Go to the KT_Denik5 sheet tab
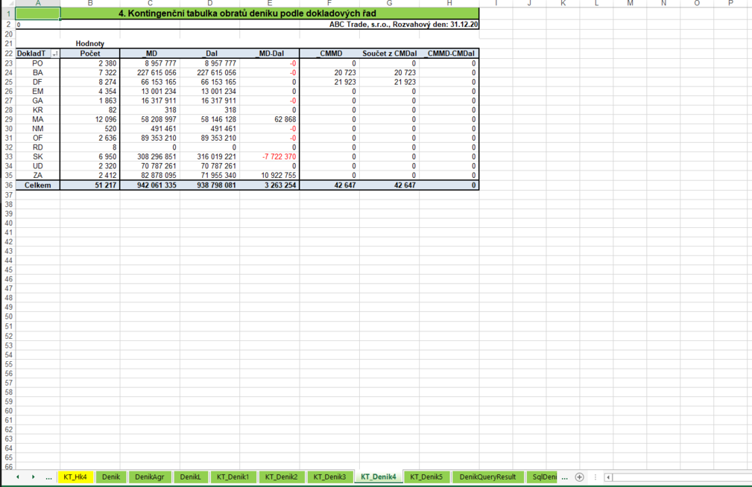 pos(426,477)
